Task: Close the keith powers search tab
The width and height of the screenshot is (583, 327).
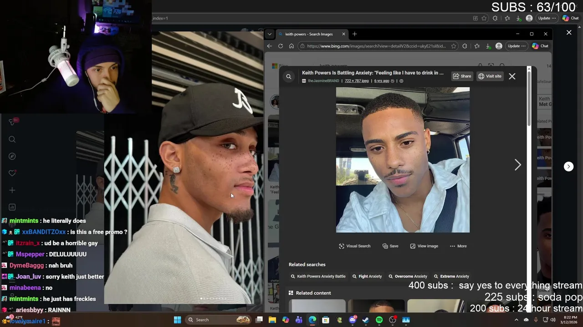Action: pyautogui.click(x=343, y=34)
